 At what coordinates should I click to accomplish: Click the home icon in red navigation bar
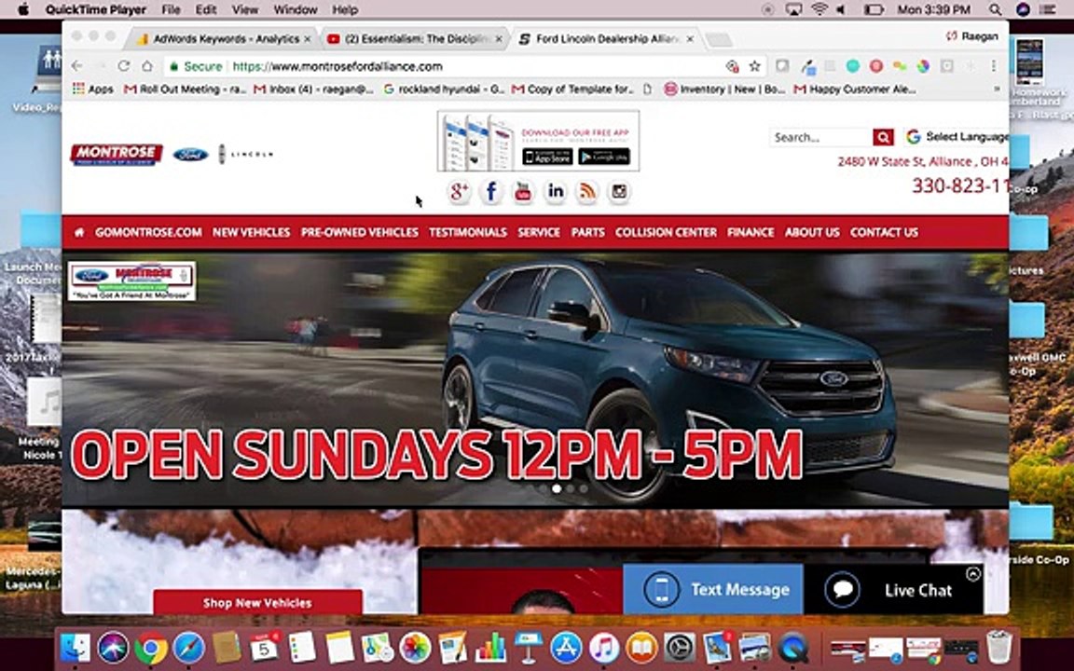click(x=79, y=232)
